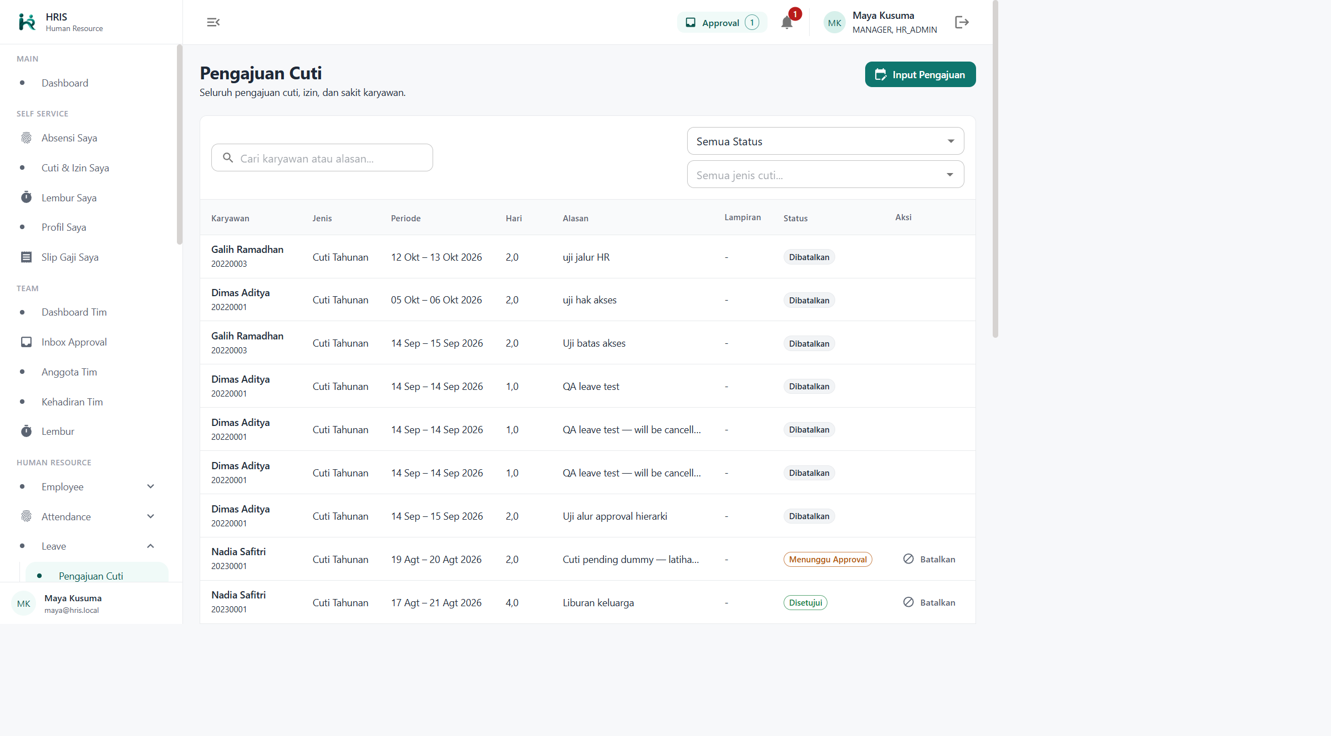This screenshot has width=1331, height=736.
Task: Click Status column header
Action: pyautogui.click(x=795, y=219)
